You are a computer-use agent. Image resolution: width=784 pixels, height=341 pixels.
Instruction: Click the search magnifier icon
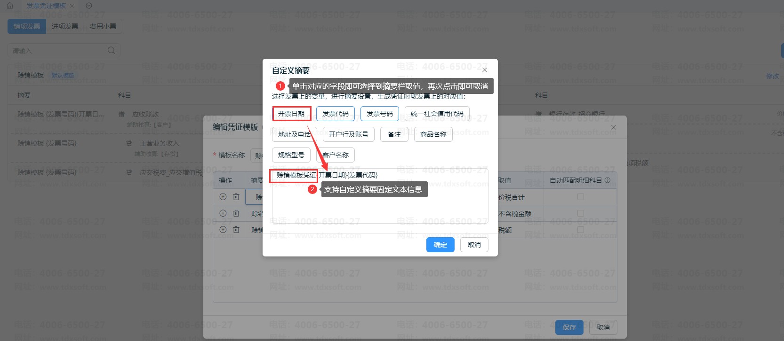coord(111,50)
